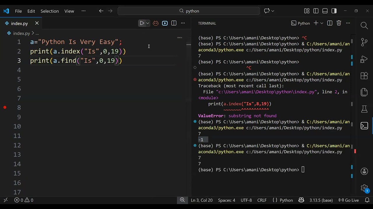The height and width of the screenshot is (209, 373).
Task: Show more menu items via title bar ellipsis
Action: tap(84, 11)
